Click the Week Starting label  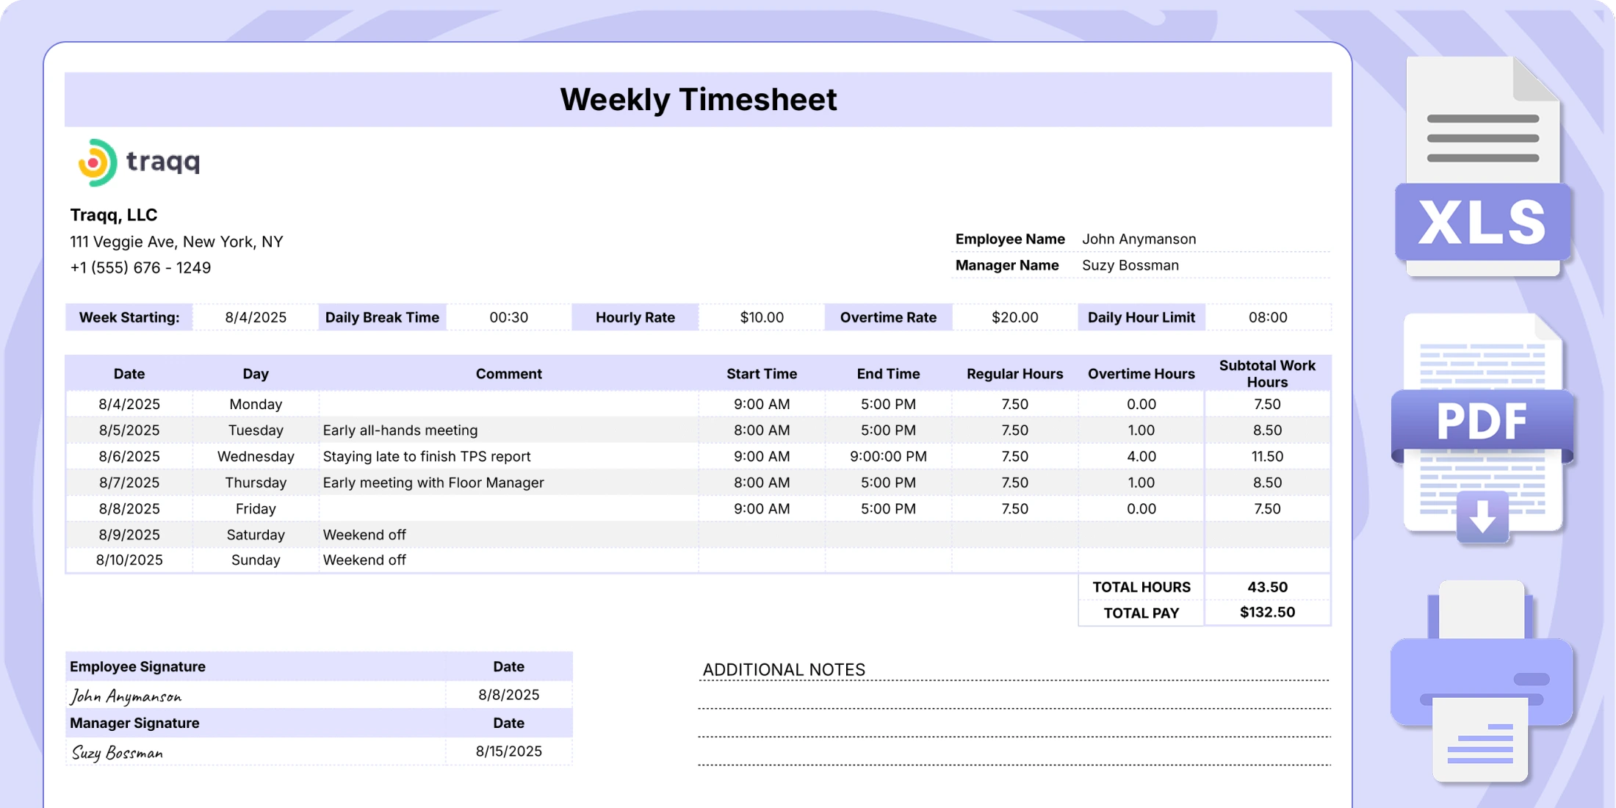click(x=129, y=317)
